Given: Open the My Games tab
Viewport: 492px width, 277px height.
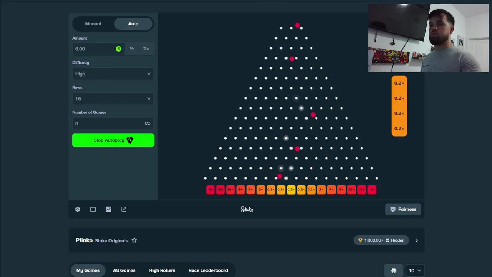Looking at the screenshot, I should pos(88,270).
